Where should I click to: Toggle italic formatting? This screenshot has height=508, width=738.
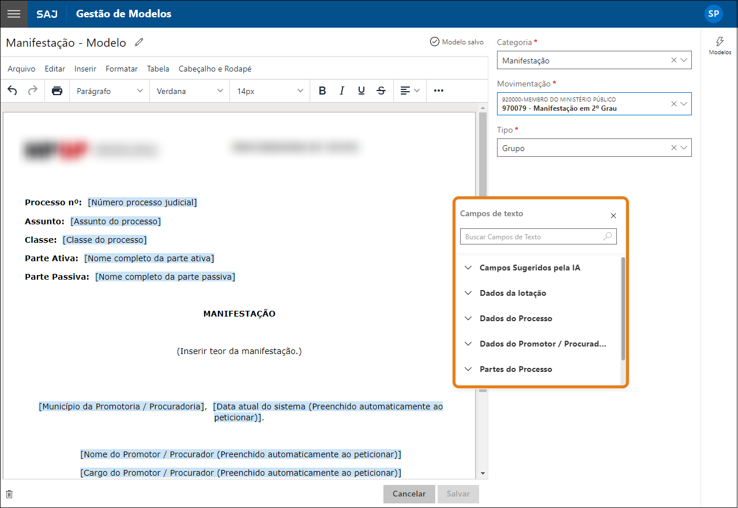(x=342, y=91)
